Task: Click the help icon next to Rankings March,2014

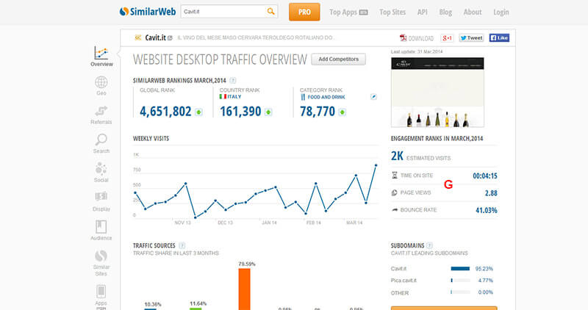Action: [232, 81]
